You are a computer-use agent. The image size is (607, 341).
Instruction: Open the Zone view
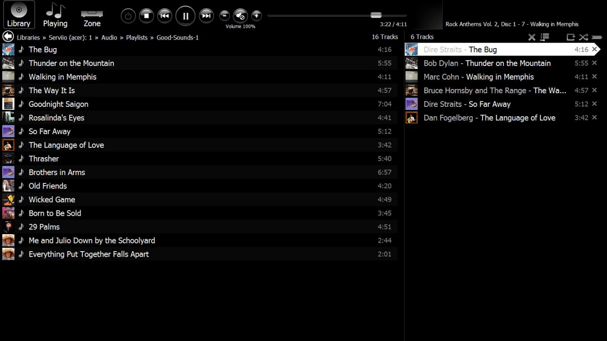[x=92, y=15]
